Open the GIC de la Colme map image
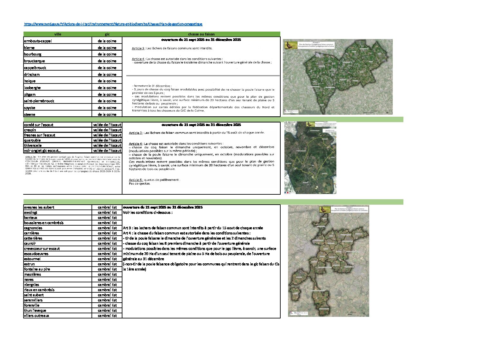The height and width of the screenshot is (341, 482). coord(338,77)
